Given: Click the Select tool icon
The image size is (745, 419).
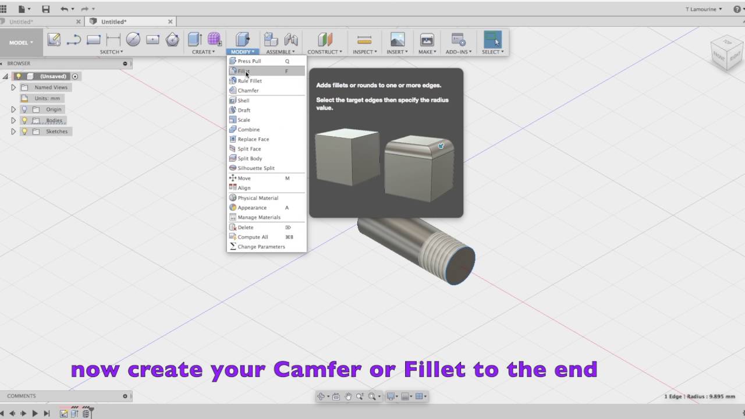Looking at the screenshot, I should point(492,39).
